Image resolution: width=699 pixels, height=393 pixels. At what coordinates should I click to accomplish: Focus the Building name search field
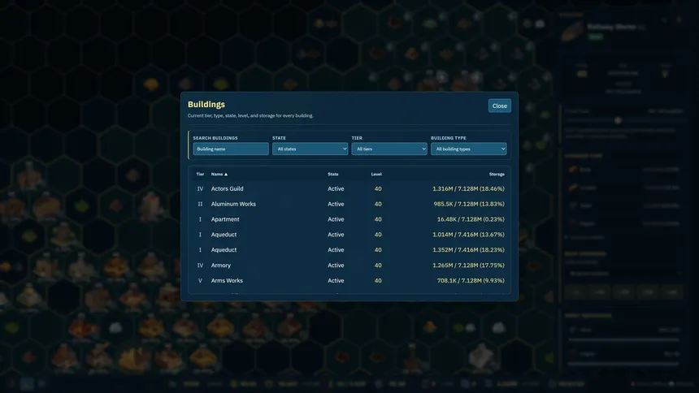point(231,149)
